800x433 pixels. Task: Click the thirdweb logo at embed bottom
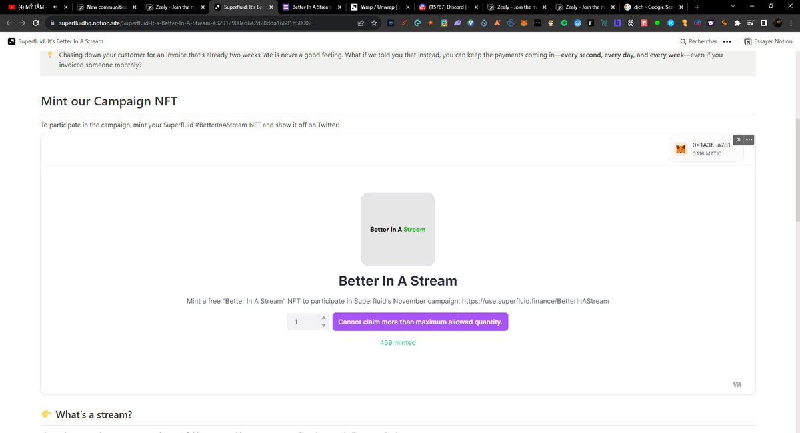click(x=737, y=384)
